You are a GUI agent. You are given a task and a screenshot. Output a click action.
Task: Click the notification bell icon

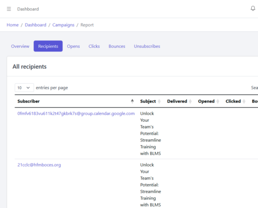(x=253, y=8)
